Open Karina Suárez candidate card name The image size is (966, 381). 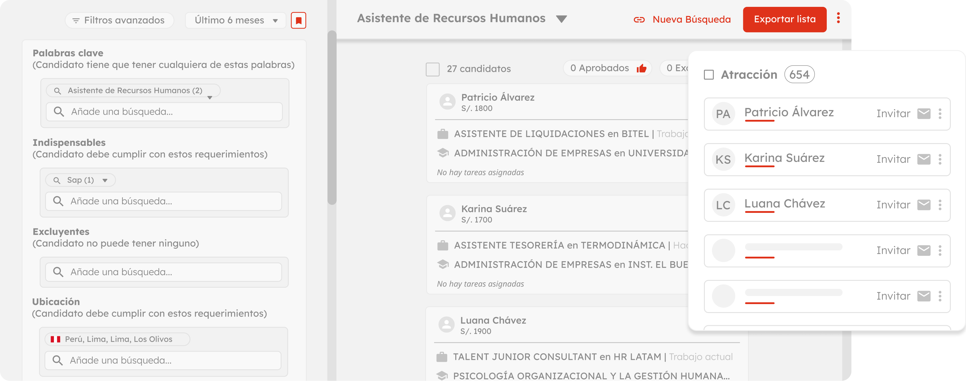click(x=494, y=209)
